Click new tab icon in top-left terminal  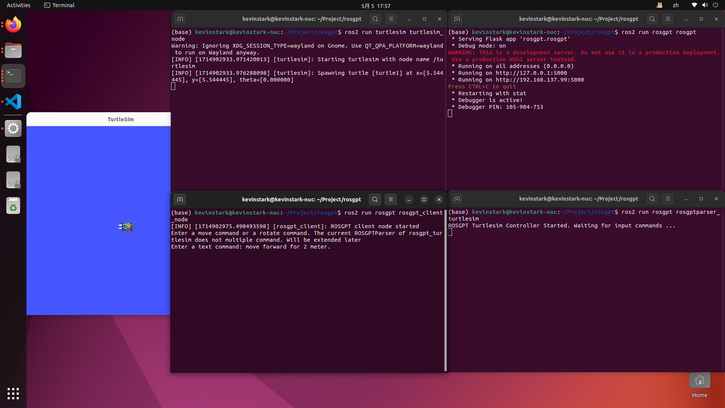180,19
